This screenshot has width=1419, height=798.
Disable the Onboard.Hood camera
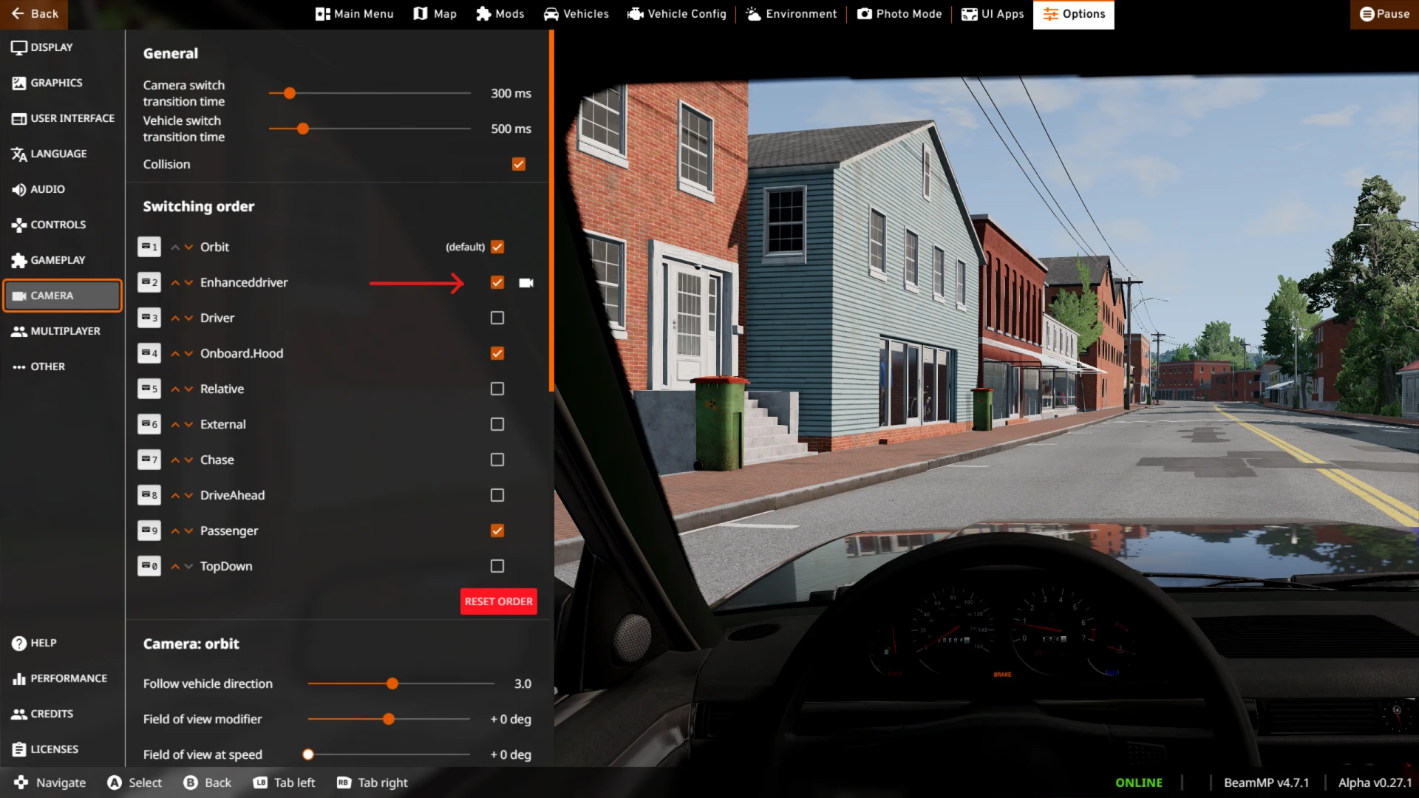[x=497, y=353]
